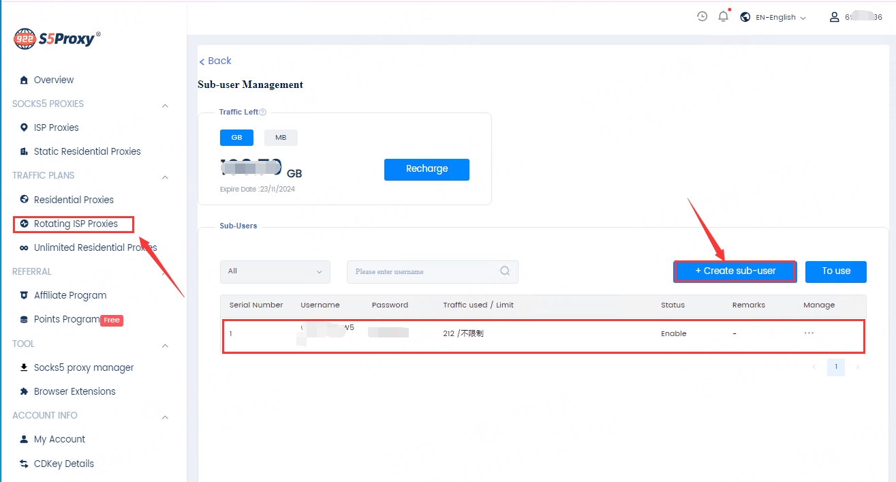Image resolution: width=896 pixels, height=482 pixels.
Task: Switch traffic unit to GB
Action: click(236, 138)
